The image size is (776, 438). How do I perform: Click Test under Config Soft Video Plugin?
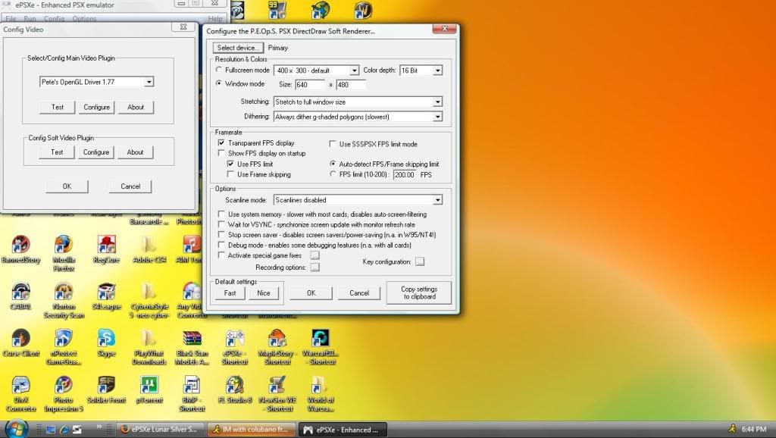pos(57,152)
